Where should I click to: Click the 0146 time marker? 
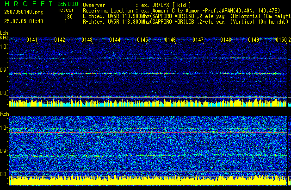coord(170,40)
